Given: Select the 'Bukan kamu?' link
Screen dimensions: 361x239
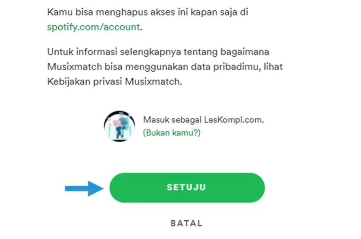Looking at the screenshot, I should [x=172, y=133].
